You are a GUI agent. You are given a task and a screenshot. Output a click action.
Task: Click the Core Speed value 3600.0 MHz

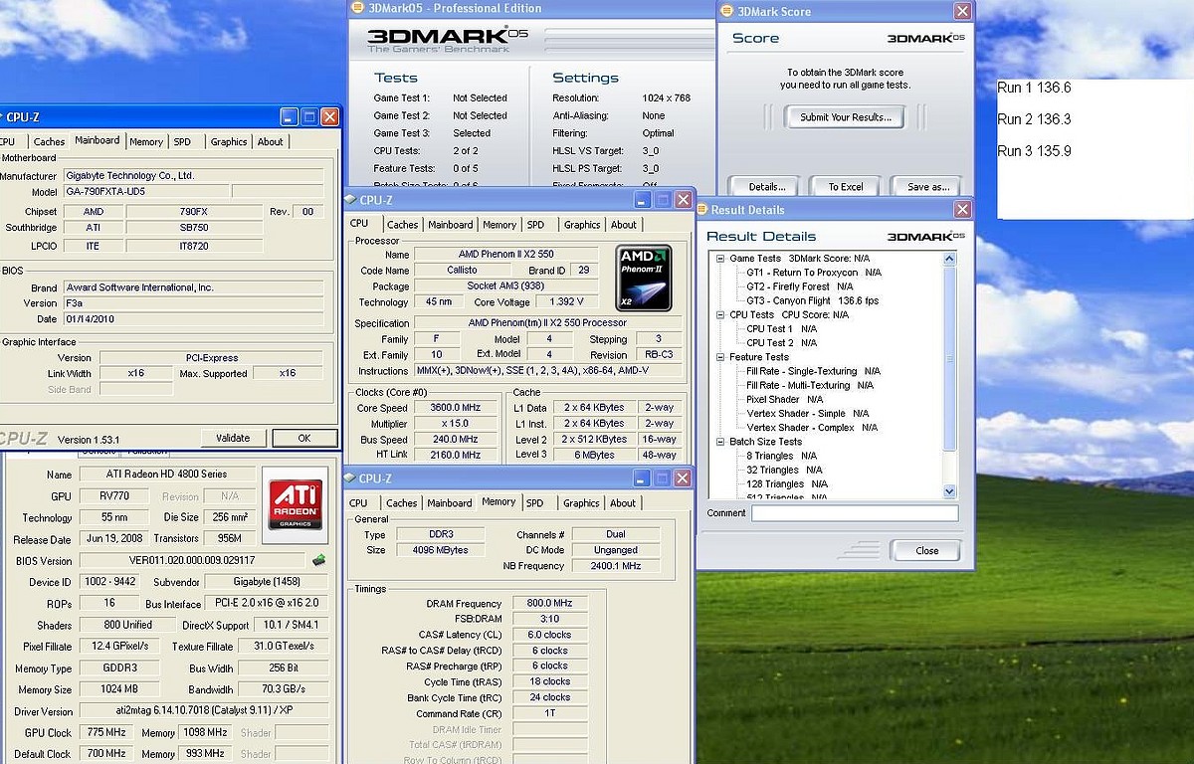(x=455, y=408)
